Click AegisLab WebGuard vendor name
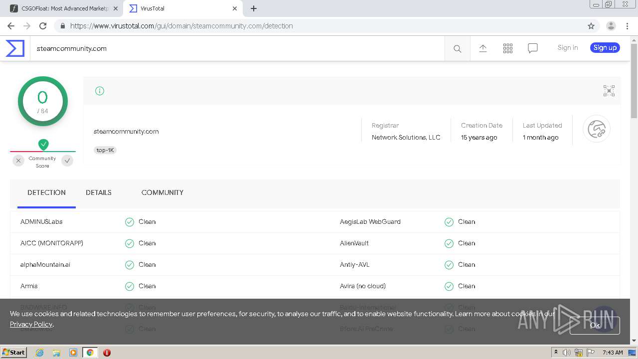638x359 pixels. pos(370,222)
